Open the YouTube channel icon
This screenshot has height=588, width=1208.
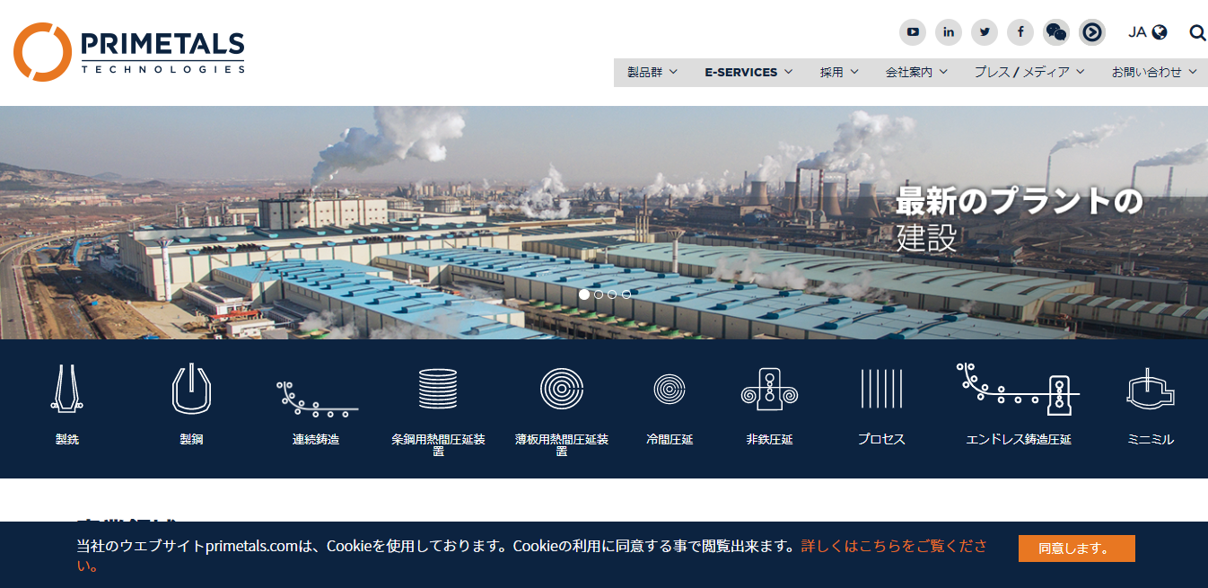pyautogui.click(x=913, y=32)
